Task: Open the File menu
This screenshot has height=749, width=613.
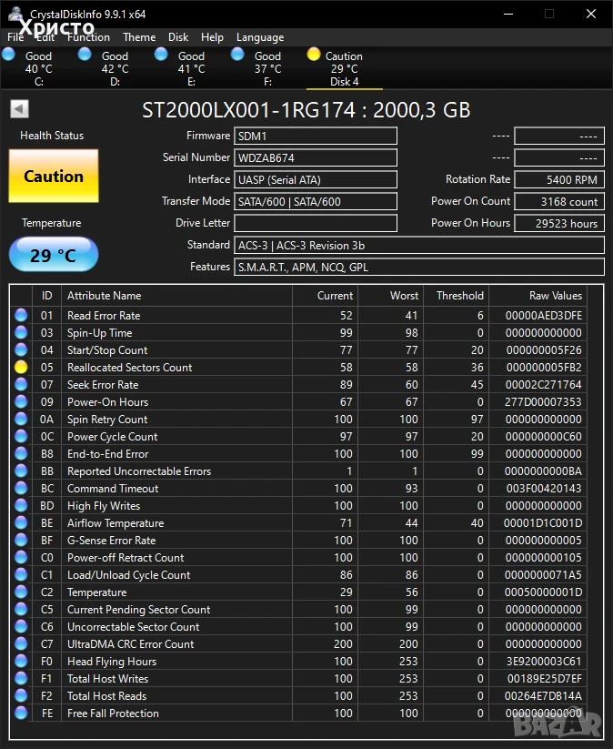Action: coord(15,37)
